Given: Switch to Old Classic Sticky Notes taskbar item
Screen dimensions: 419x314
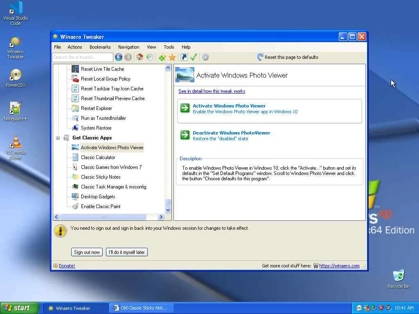Looking at the screenshot, I should (141, 308).
